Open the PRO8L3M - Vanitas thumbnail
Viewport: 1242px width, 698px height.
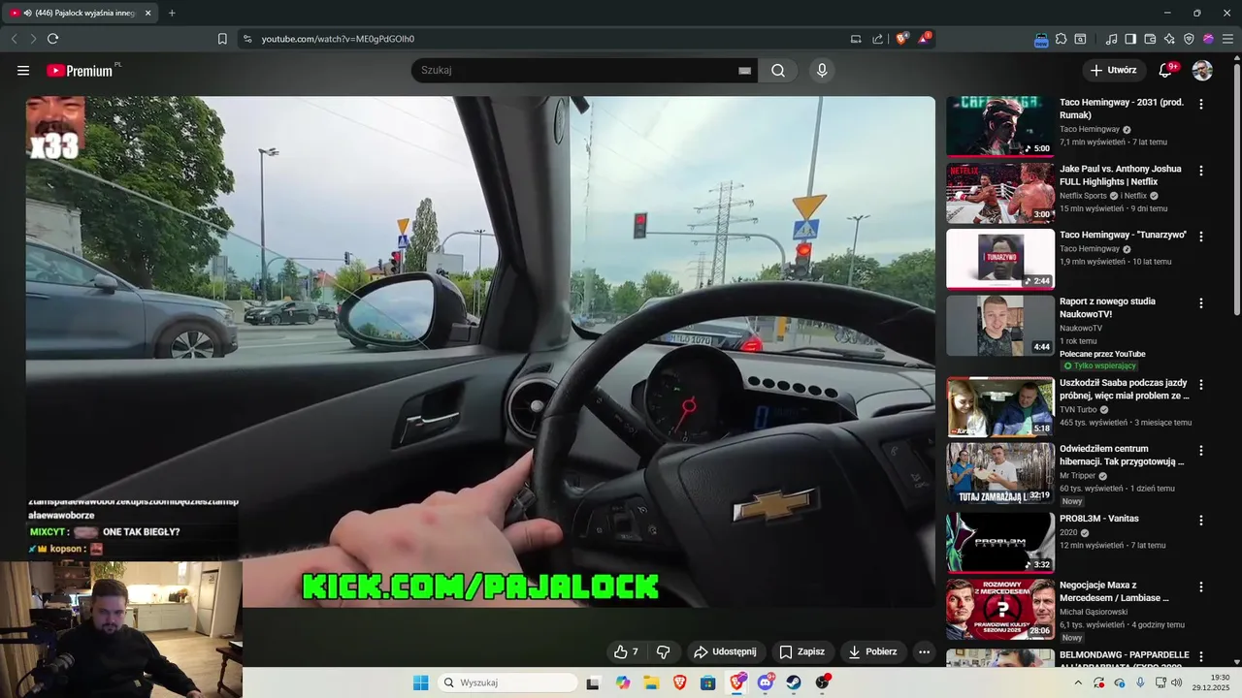(x=1000, y=543)
